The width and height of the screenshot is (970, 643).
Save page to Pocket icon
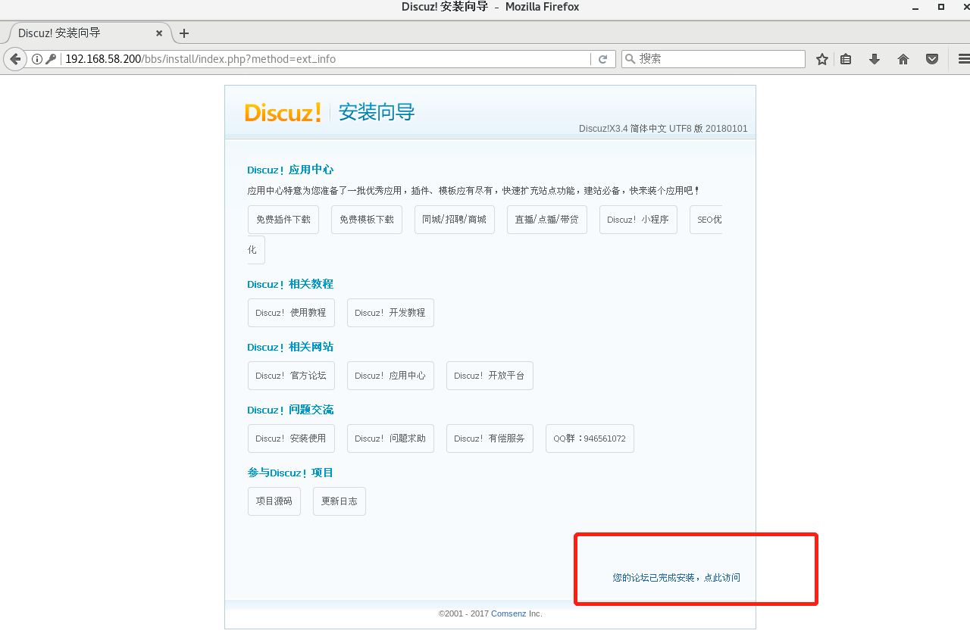(932, 59)
